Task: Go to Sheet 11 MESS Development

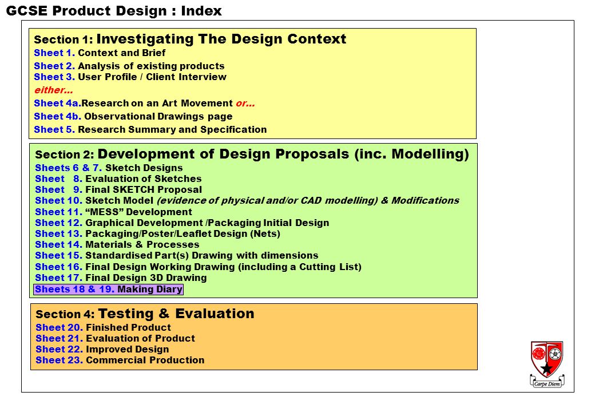Action: click(113, 212)
